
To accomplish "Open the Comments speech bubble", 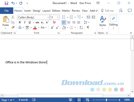I will tap(130, 10).
